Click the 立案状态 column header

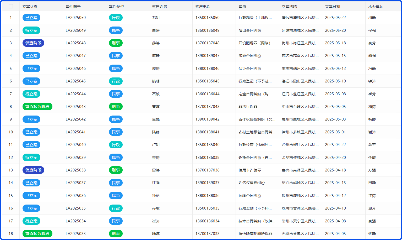click(30, 7)
